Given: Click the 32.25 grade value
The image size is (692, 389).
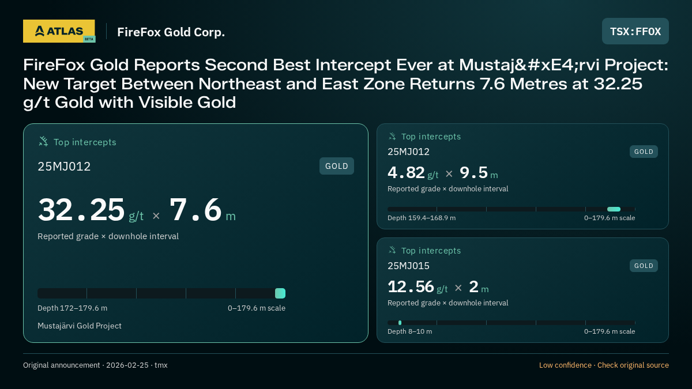Looking at the screenshot, I should click(81, 210).
